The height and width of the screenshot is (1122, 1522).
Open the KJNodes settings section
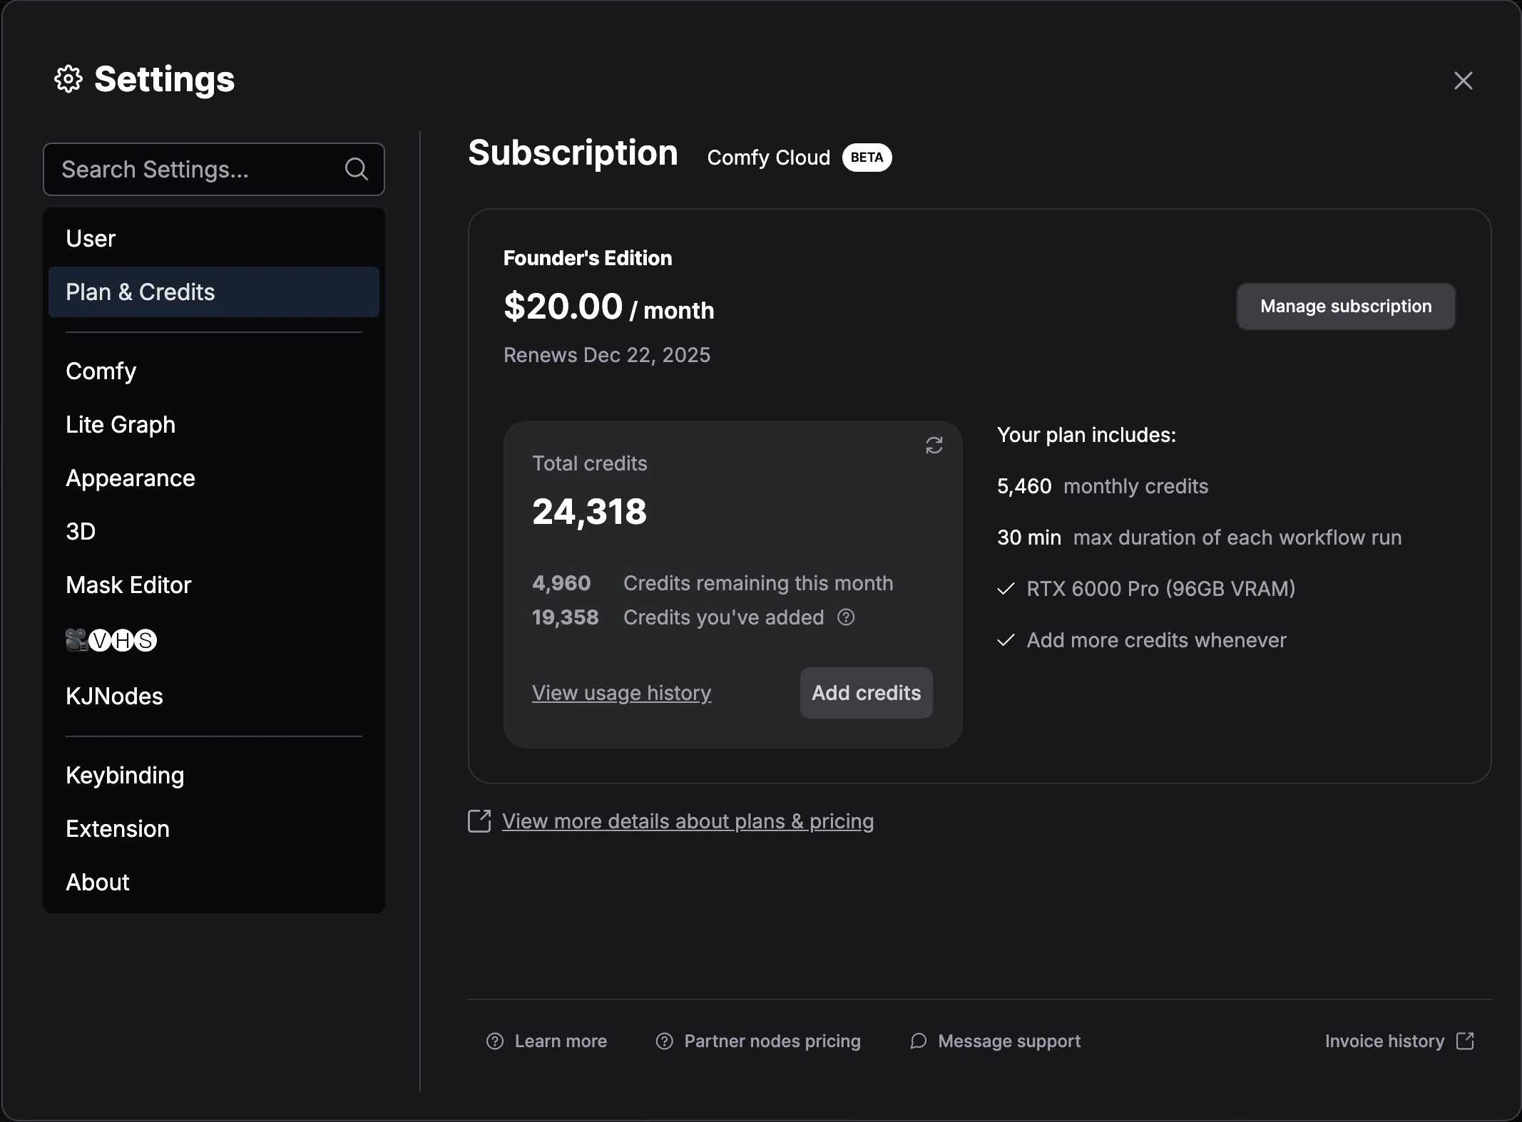pos(114,696)
